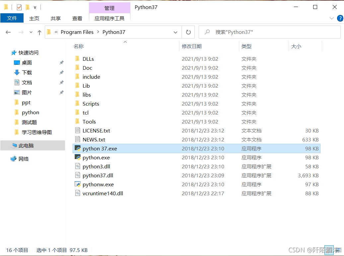344x256 pixels.
Task: Switch to details view in the status bar
Action: (x=329, y=250)
